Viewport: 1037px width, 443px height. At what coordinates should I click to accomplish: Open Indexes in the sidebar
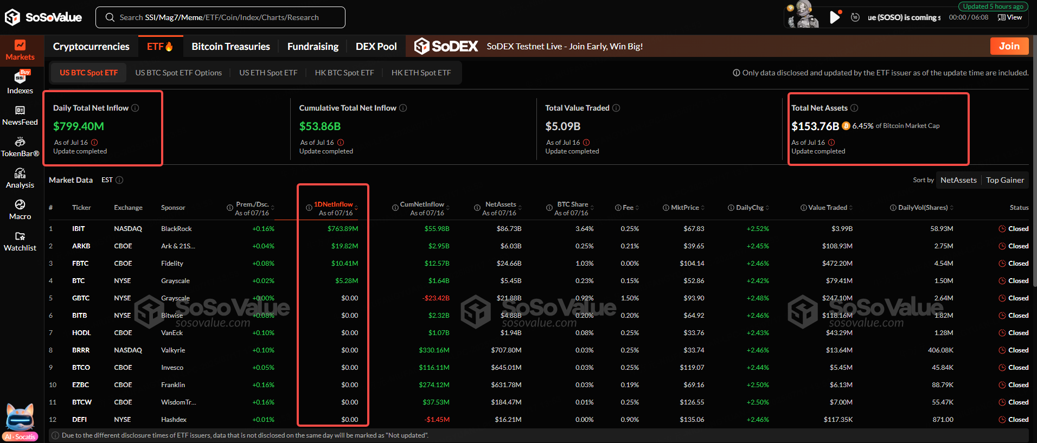[20, 82]
